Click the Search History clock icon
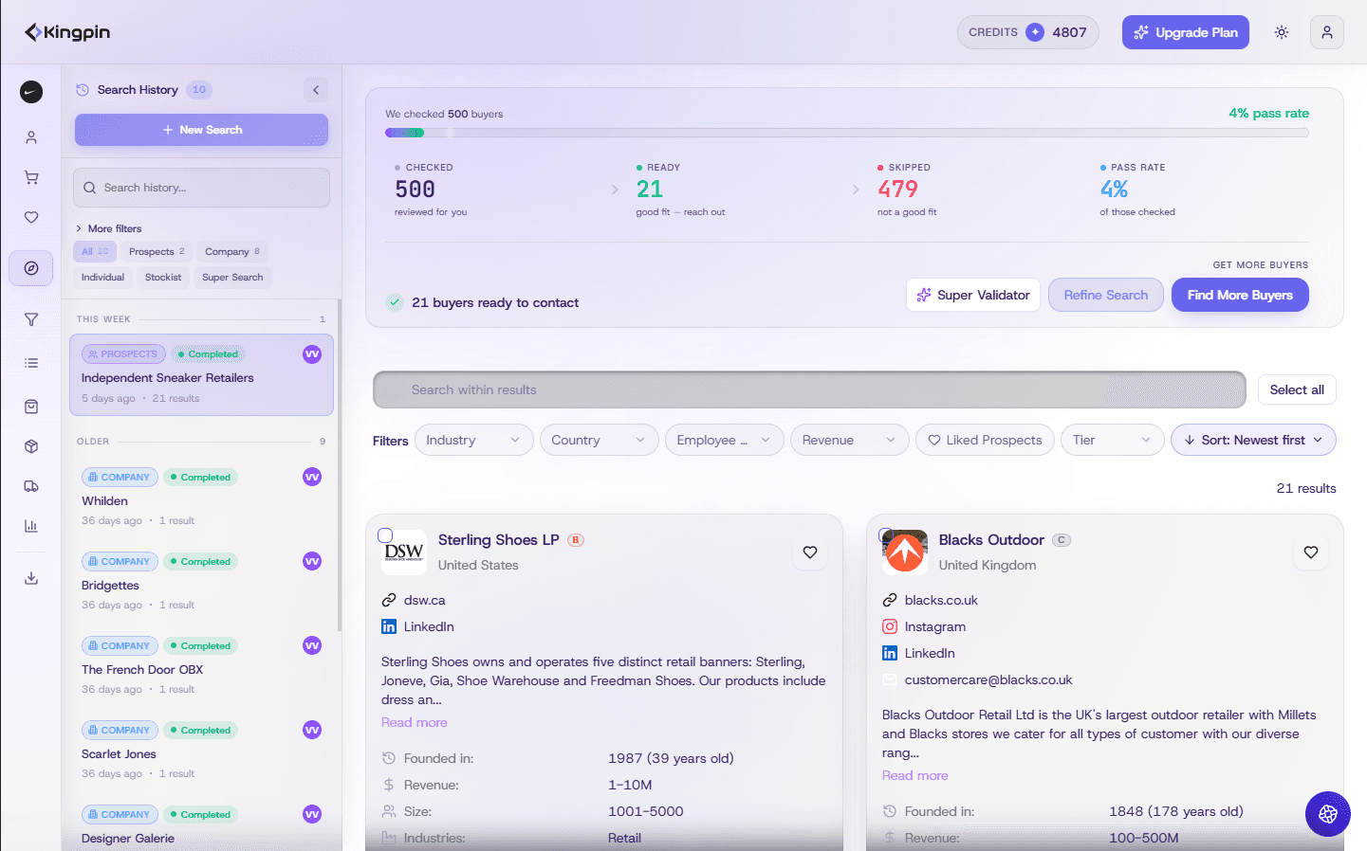This screenshot has height=851, width=1367. tap(83, 90)
